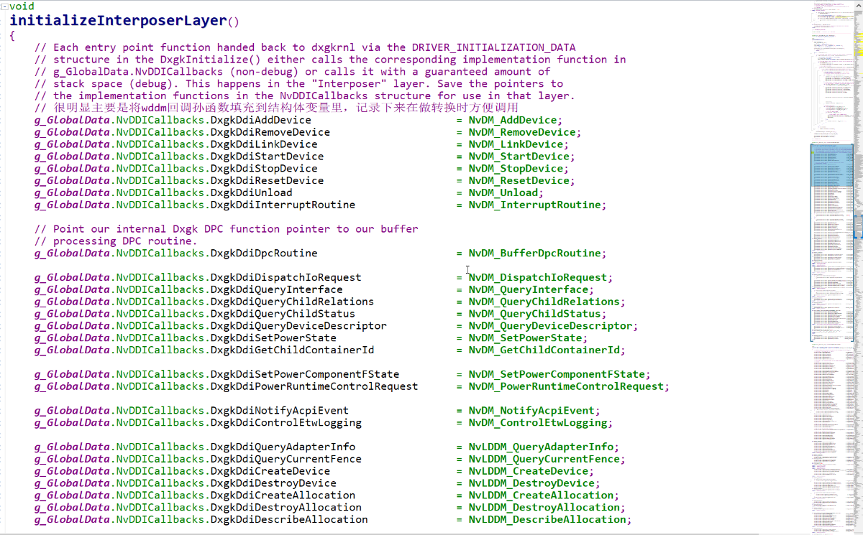This screenshot has width=863, height=535.
Task: Click NvDM_StartDevice identifier
Action: pyautogui.click(x=519, y=157)
